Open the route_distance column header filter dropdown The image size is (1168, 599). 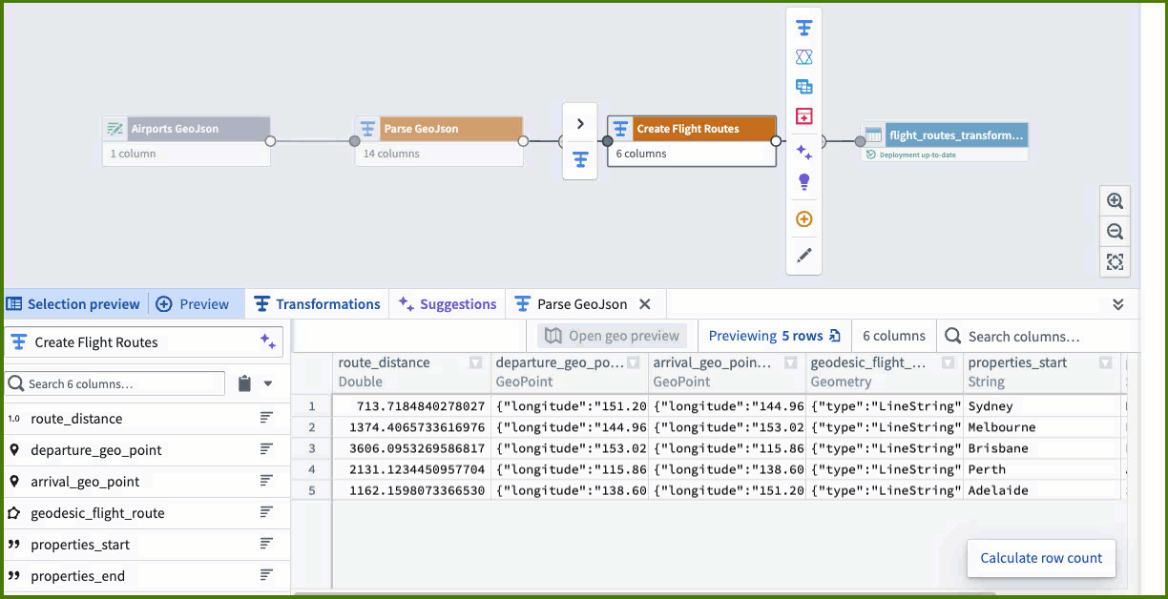point(475,363)
